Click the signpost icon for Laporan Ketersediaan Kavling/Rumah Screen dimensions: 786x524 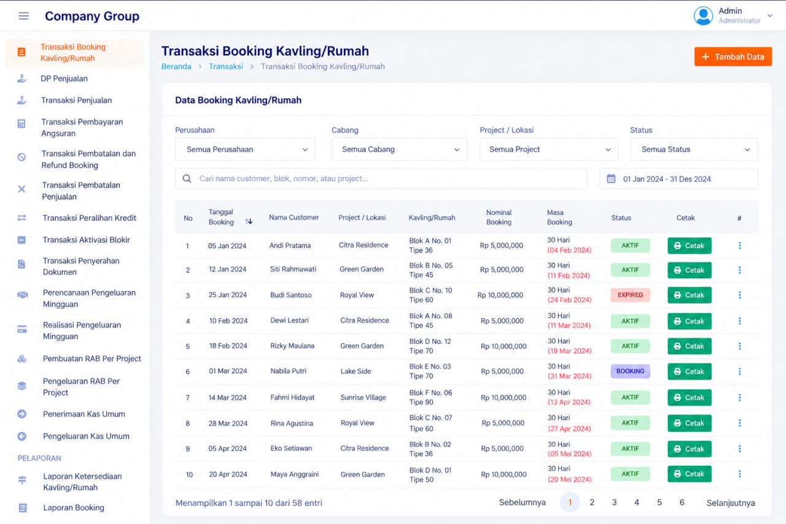(22, 480)
